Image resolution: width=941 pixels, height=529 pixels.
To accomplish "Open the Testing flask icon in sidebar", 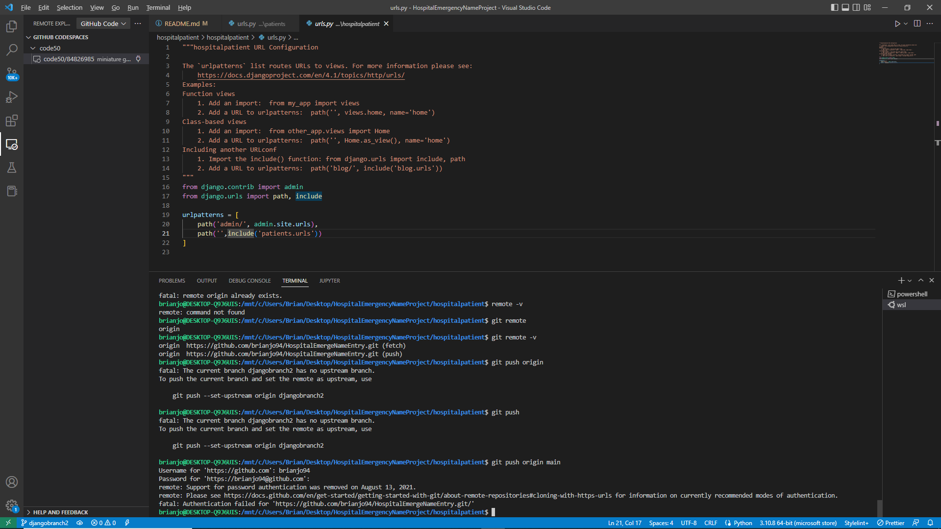I will tap(12, 168).
